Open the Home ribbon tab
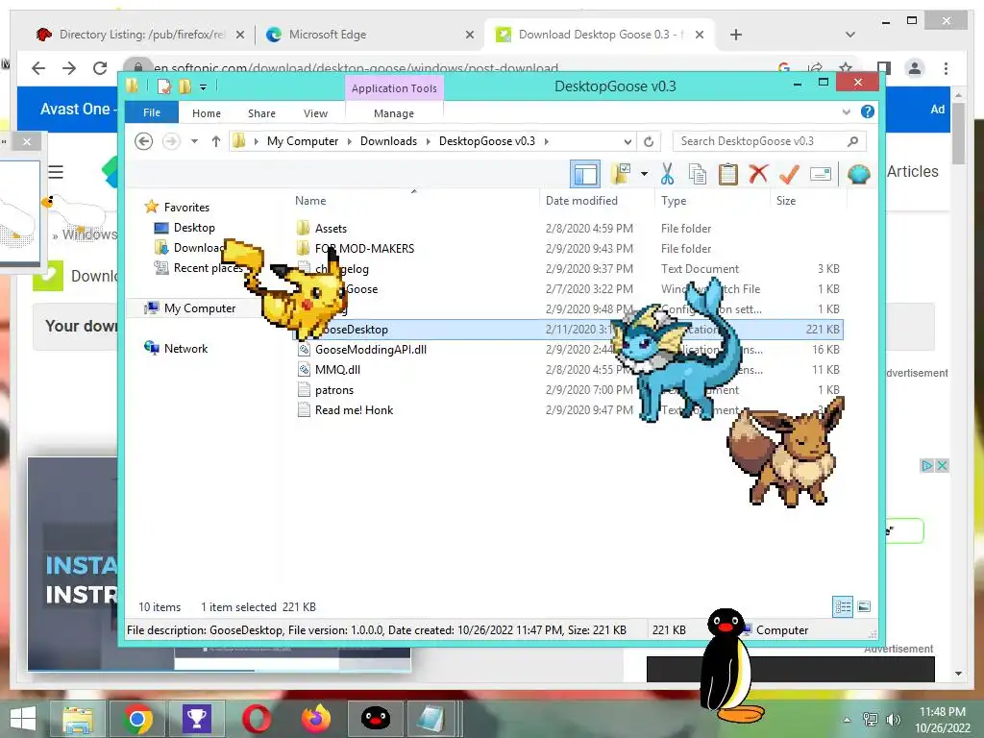984x738 pixels. click(x=207, y=113)
